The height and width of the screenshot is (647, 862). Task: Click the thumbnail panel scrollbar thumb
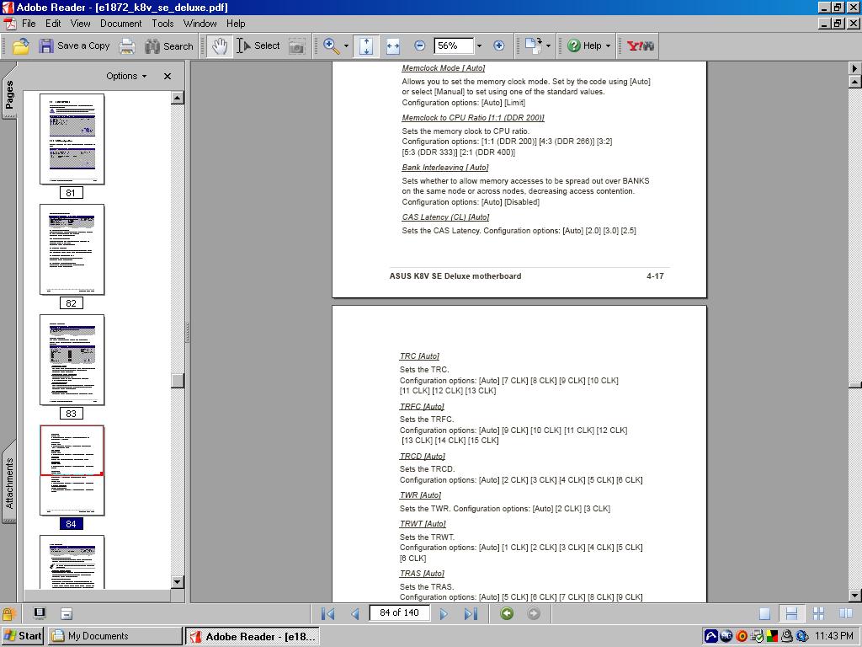coord(177,381)
